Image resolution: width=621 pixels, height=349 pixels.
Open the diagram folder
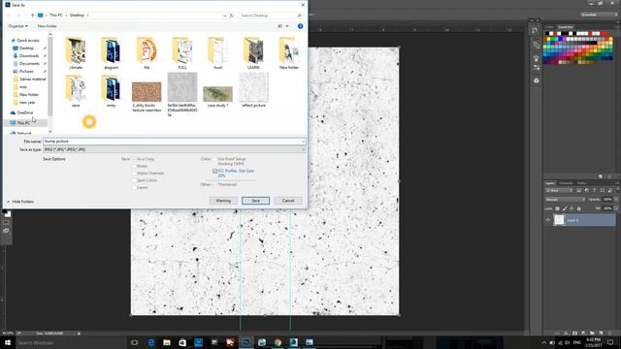[111, 53]
